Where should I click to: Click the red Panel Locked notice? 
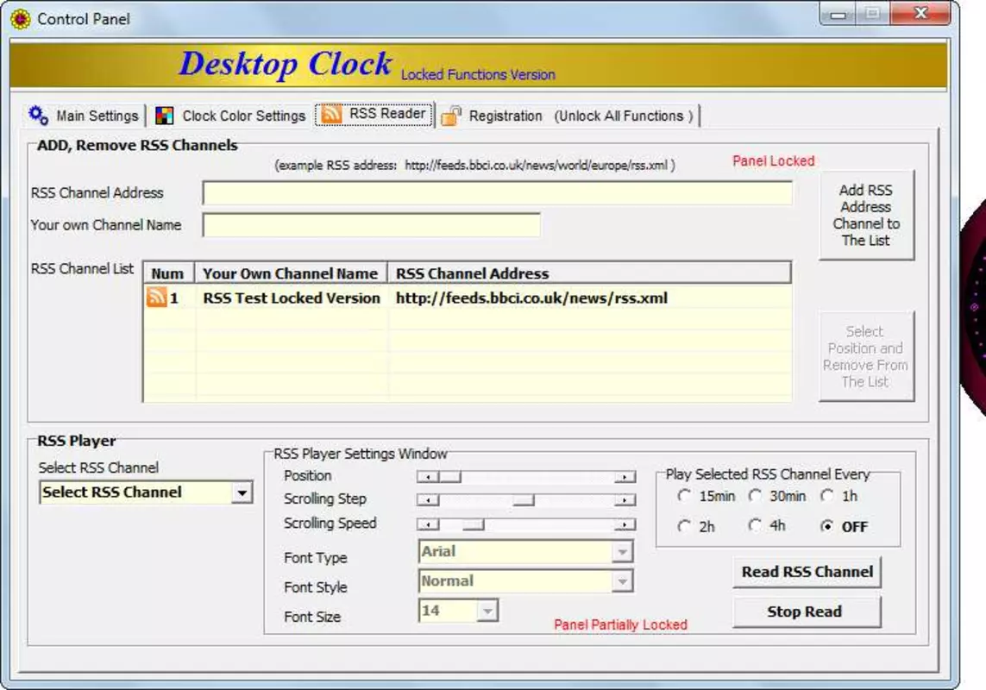pyautogui.click(x=774, y=161)
